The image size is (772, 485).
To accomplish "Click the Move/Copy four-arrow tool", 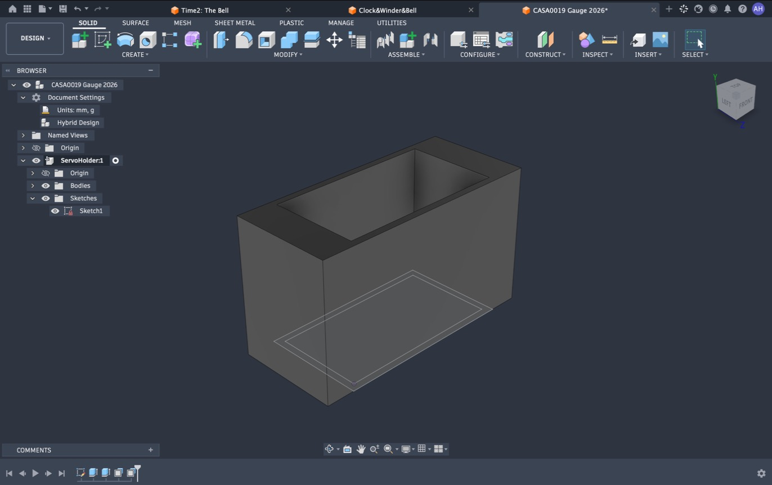I will click(x=334, y=40).
